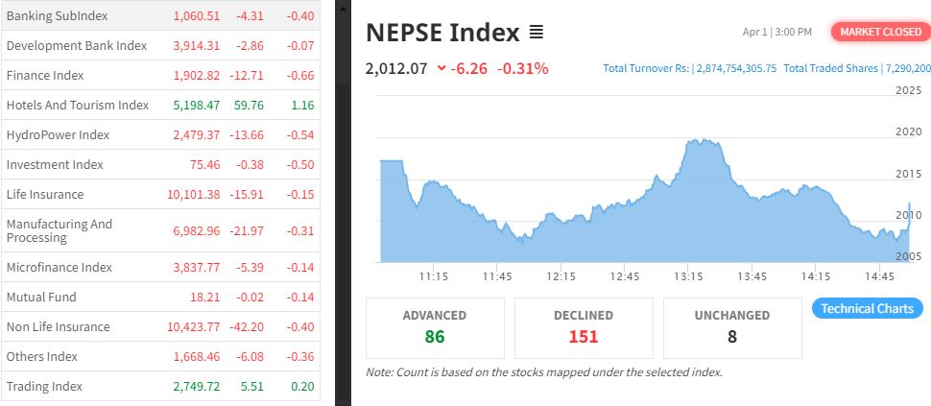931x406 pixels.
Task: Open the Mutual Fund row
Action: [x=41, y=298]
